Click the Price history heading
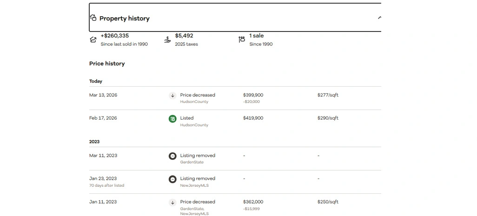The height and width of the screenshot is (216, 477). coord(107,64)
